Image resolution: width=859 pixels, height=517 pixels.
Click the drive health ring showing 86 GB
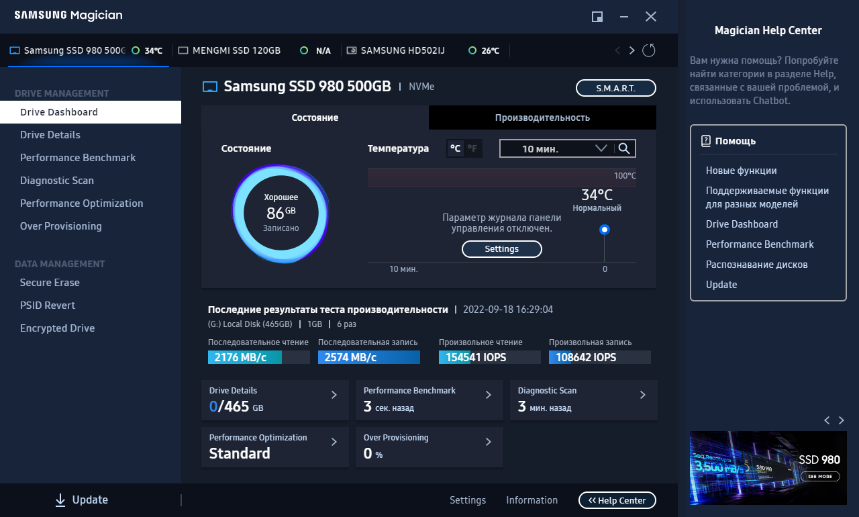coord(281,213)
